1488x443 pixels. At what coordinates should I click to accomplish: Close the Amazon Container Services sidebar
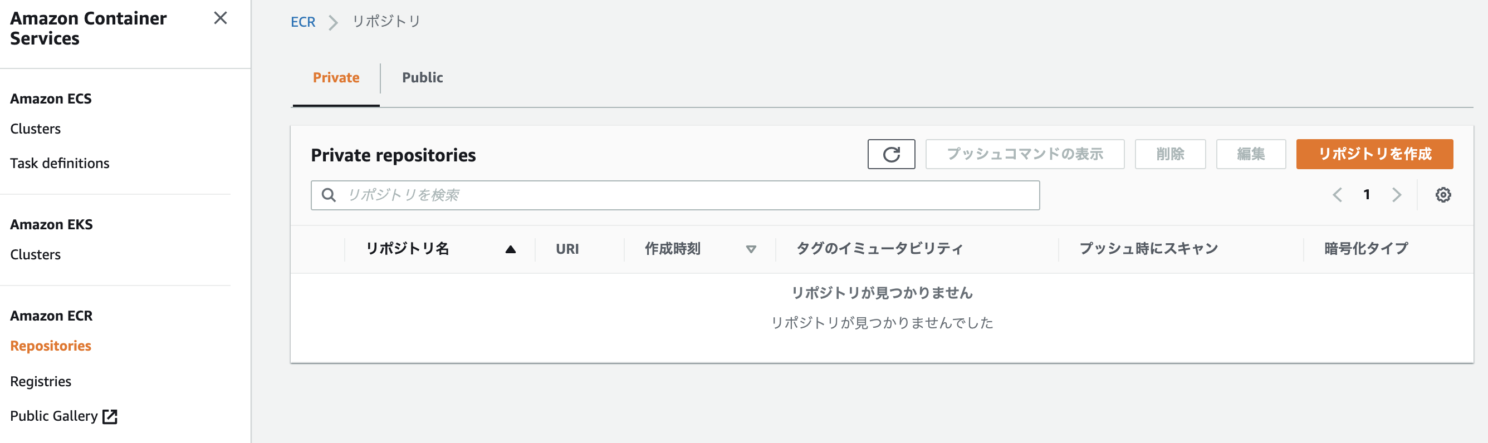coord(220,18)
